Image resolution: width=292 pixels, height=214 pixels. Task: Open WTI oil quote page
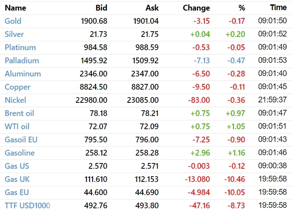[x=17, y=127]
